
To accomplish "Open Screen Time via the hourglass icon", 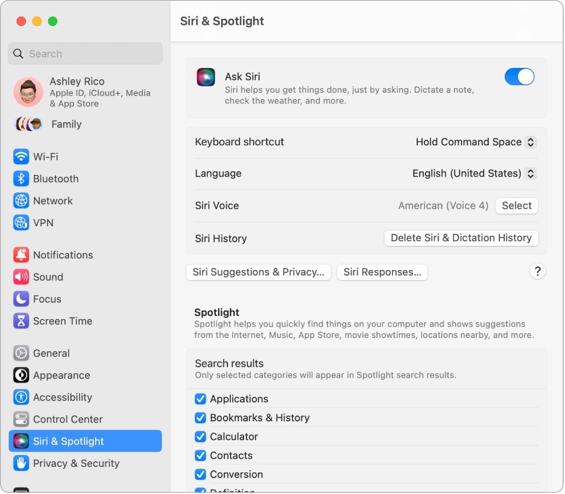I will (21, 321).
